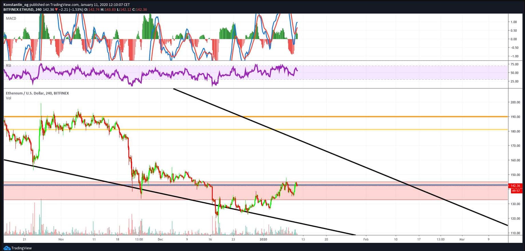Viewport: 525px width, 251px height.
Task: Select the orange horizontal line at 190
Action: tap(342, 117)
